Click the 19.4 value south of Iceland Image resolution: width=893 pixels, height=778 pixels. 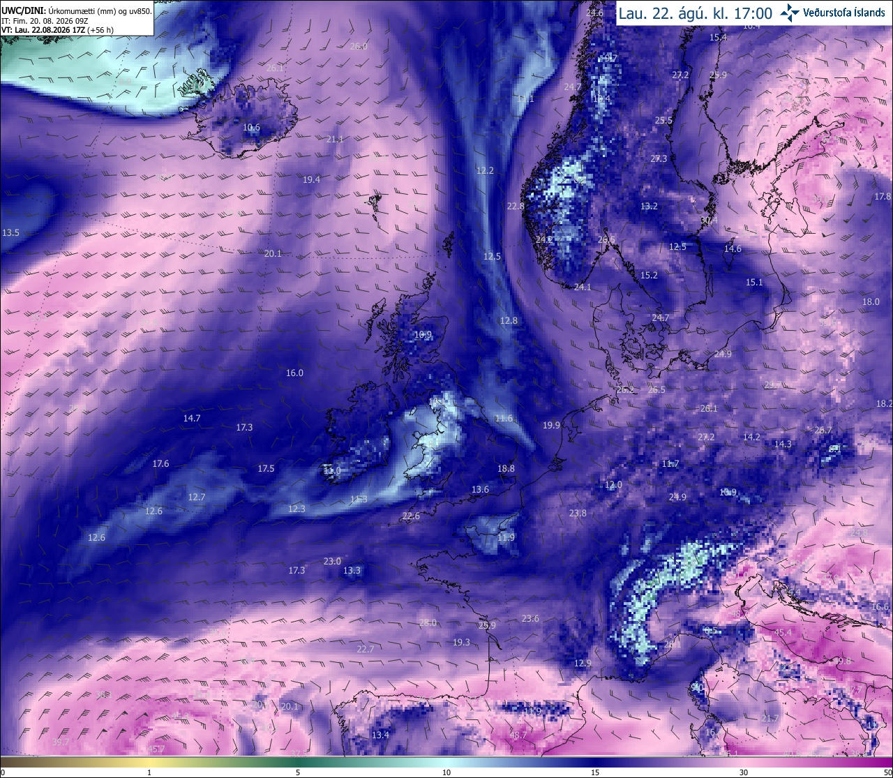311,180
